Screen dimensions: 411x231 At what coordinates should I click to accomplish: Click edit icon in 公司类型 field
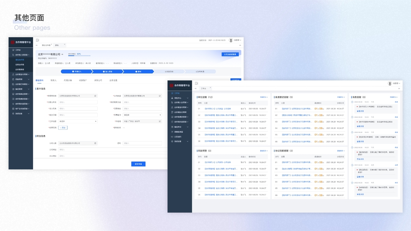point(159,96)
